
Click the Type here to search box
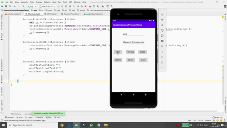click(32, 125)
